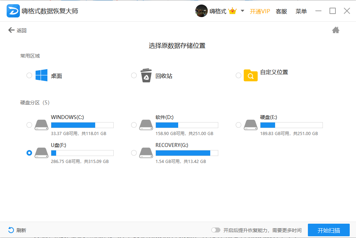Click the 刷新 refresh button
Image resolution: width=356 pixels, height=238 pixels.
tap(17, 230)
